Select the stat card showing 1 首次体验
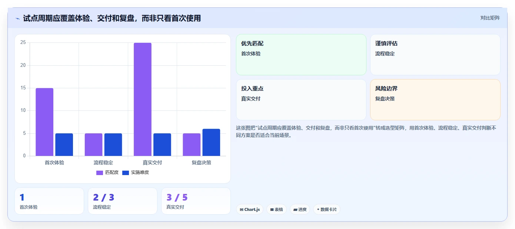The image size is (515, 229). point(49,201)
